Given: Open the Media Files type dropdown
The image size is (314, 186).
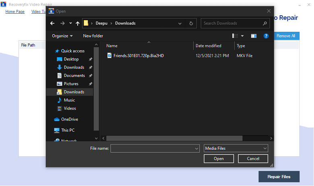Looking at the screenshot, I should [x=235, y=149].
